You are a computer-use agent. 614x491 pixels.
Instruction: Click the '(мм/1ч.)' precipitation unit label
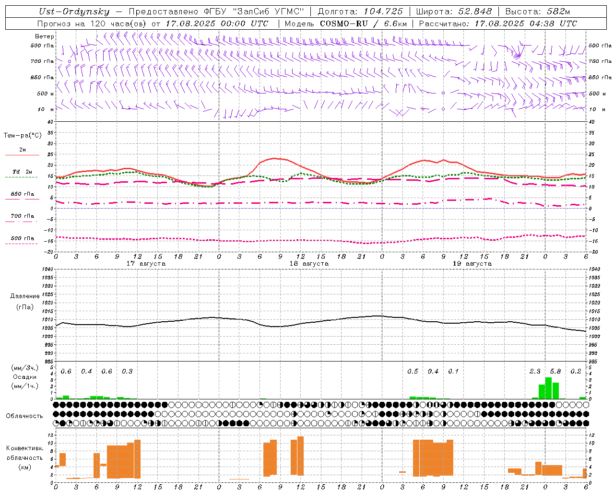pyautogui.click(x=25, y=386)
